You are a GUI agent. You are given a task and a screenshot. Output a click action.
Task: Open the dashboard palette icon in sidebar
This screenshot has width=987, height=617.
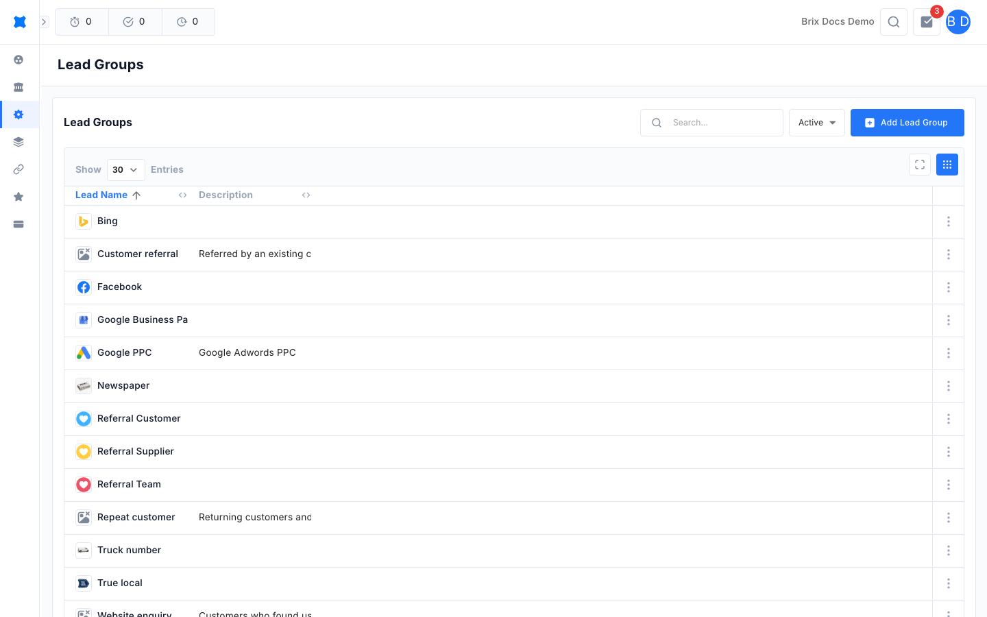click(19, 60)
